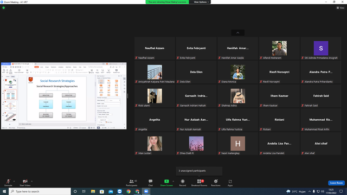Screen dimensions: 347x195
Task: Open the Windows Start menu
Action: pyautogui.click(x=4, y=191)
